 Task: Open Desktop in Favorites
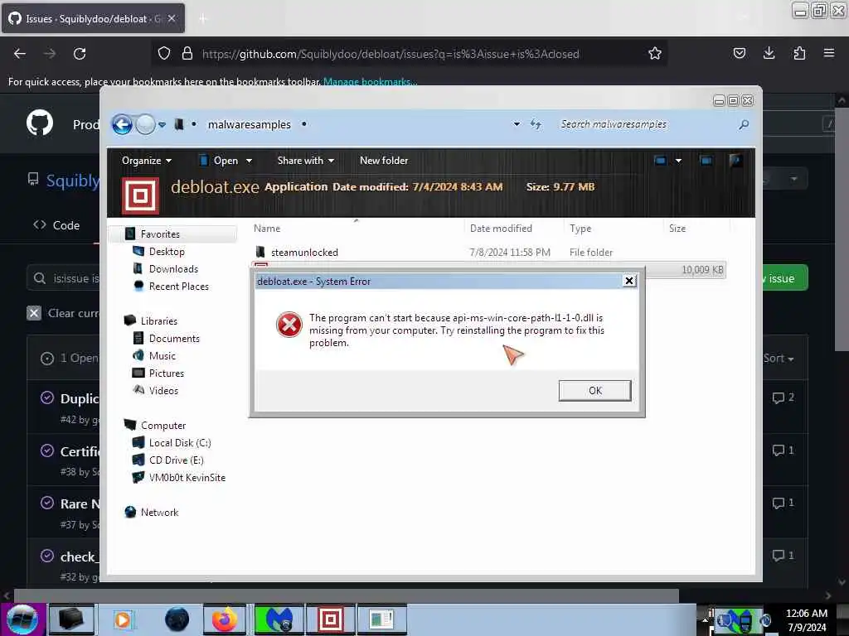[166, 252]
